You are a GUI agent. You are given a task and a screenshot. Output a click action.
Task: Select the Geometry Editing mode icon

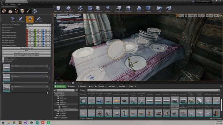pyautogui.click(x=22, y=11)
